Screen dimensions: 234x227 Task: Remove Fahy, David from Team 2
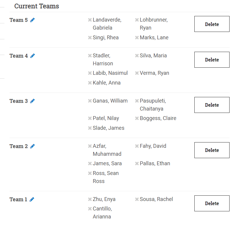137,146
